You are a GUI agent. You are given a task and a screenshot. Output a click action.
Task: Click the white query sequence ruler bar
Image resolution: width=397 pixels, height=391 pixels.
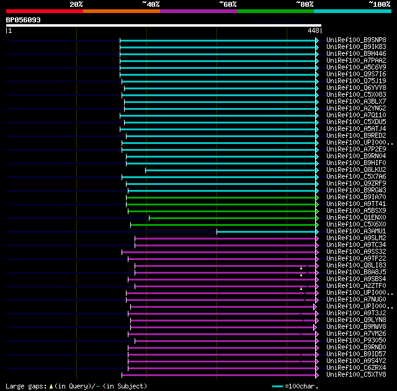164,25
